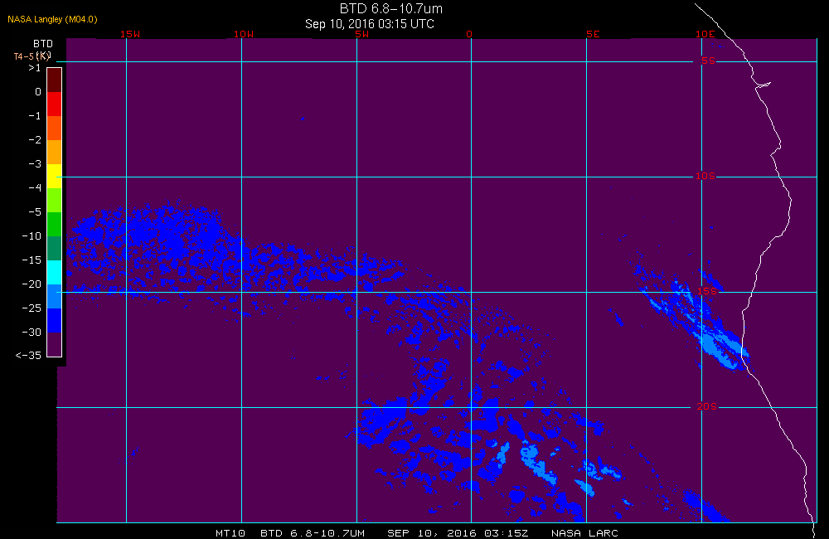
Task: Click the '-5' legend value
Action: click(x=34, y=212)
